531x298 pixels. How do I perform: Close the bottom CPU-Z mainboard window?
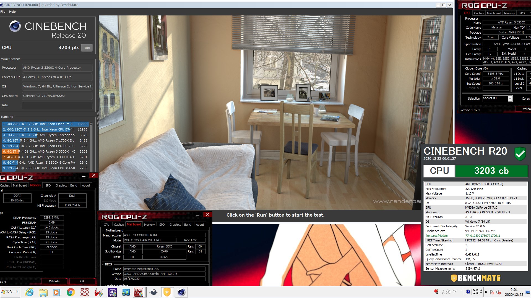point(208,215)
